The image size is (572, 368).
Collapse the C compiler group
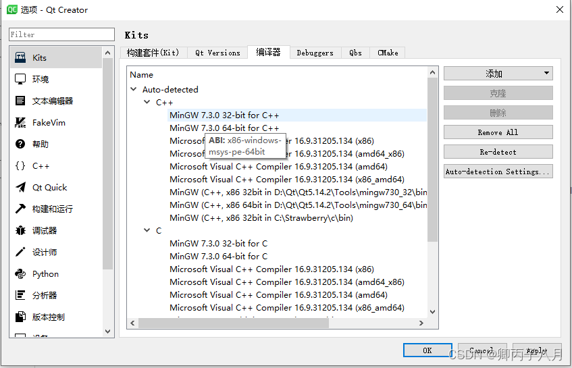pos(147,230)
